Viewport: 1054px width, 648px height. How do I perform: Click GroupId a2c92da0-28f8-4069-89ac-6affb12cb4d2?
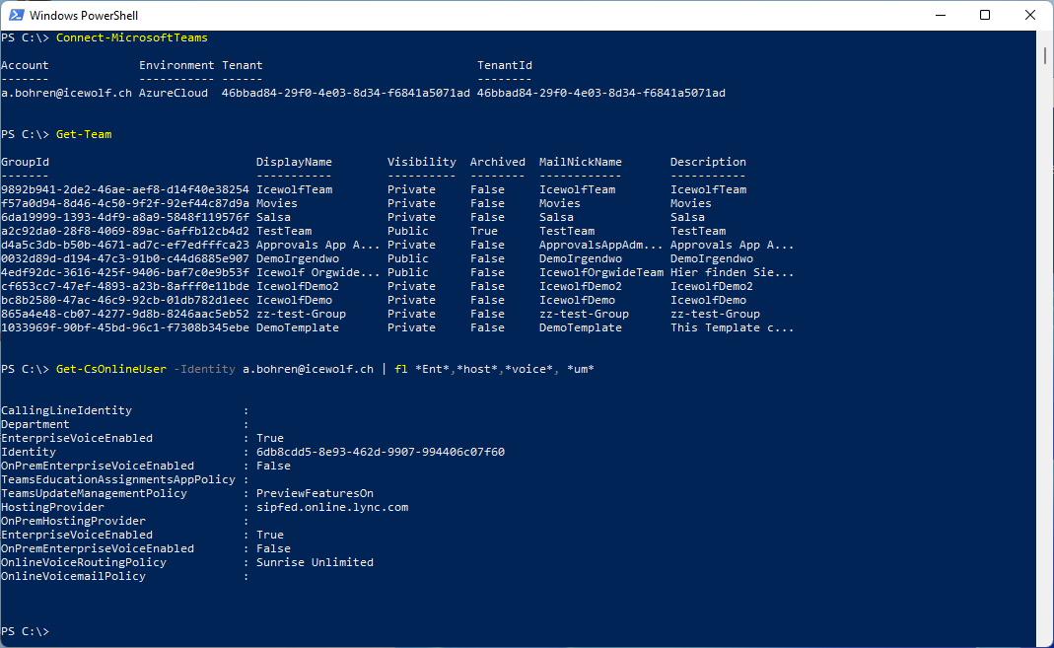coord(125,231)
